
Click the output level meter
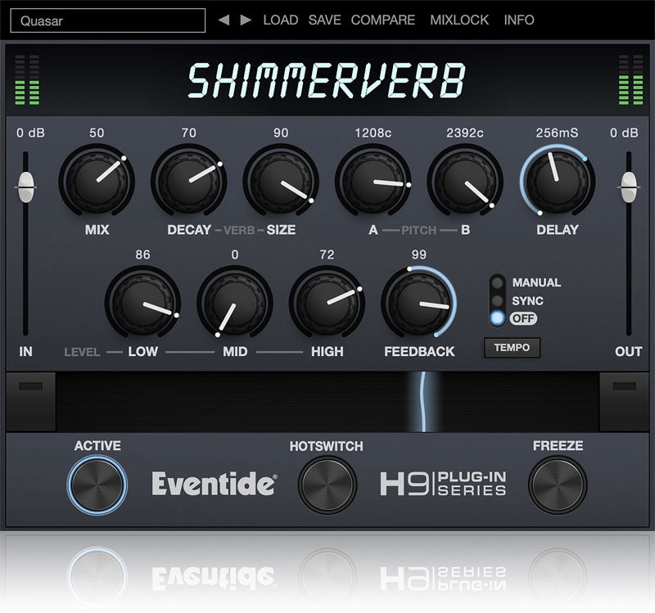[630, 79]
